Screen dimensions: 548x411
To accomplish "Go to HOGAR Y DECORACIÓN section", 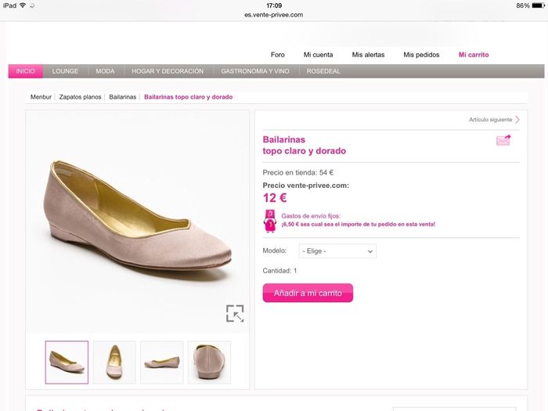I will (168, 71).
